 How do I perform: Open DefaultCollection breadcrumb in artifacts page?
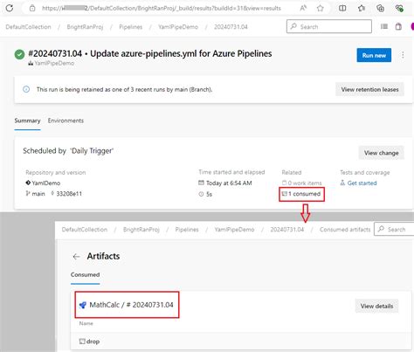[x=85, y=230]
